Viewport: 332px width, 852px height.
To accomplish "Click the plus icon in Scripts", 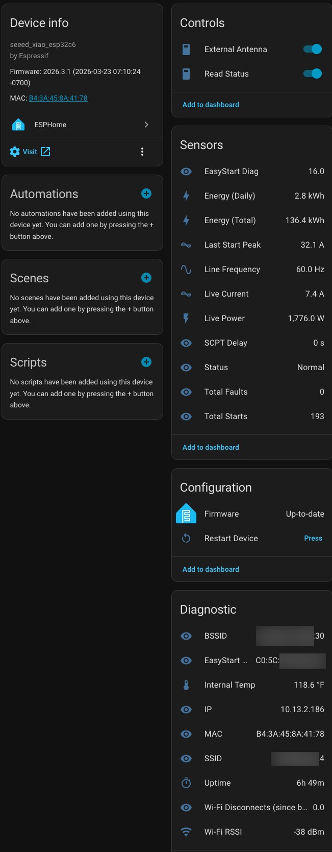I will tap(146, 362).
